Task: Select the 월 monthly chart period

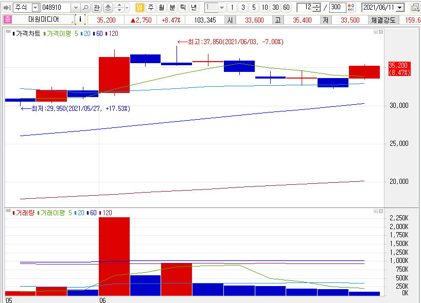Action: point(162,8)
